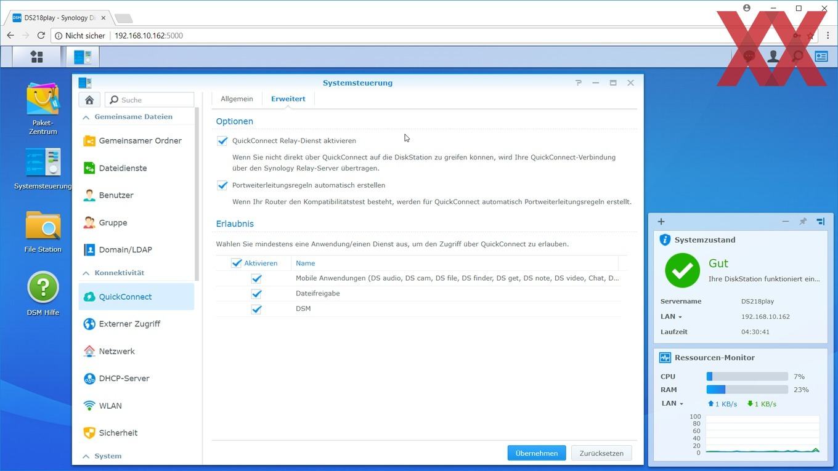Image resolution: width=838 pixels, height=471 pixels.
Task: Select the Erweitert tab
Action: pyautogui.click(x=288, y=99)
